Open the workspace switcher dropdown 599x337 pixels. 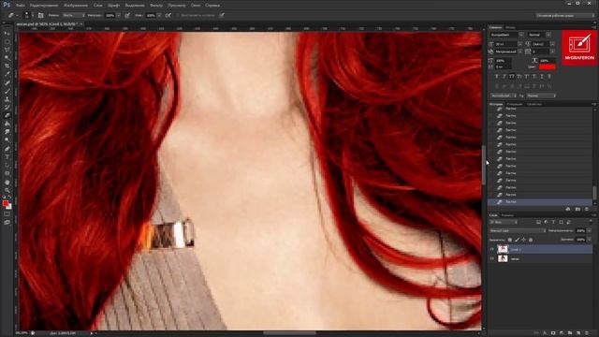[565, 15]
